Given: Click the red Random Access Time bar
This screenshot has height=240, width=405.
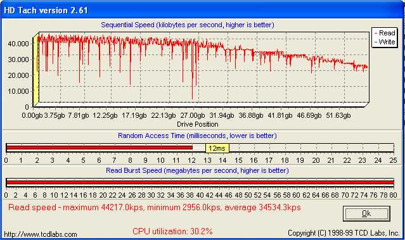Looking at the screenshot, I should click(x=100, y=148).
